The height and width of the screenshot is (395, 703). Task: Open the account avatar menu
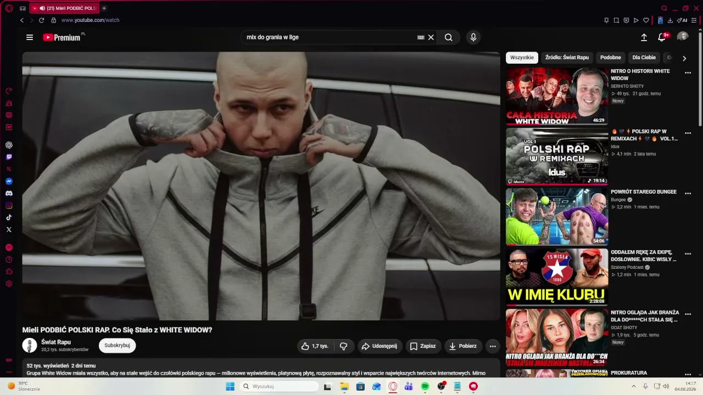(683, 37)
